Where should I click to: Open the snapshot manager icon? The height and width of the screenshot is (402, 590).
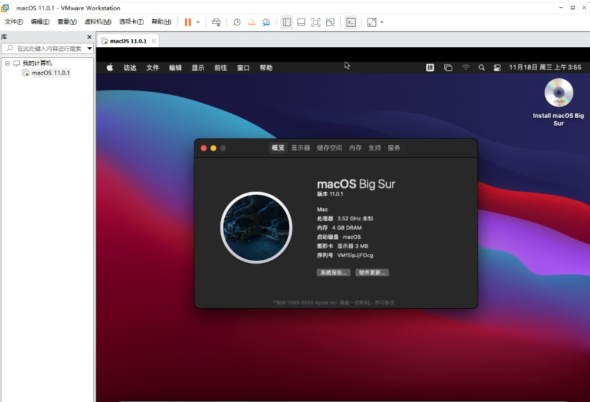click(x=266, y=22)
